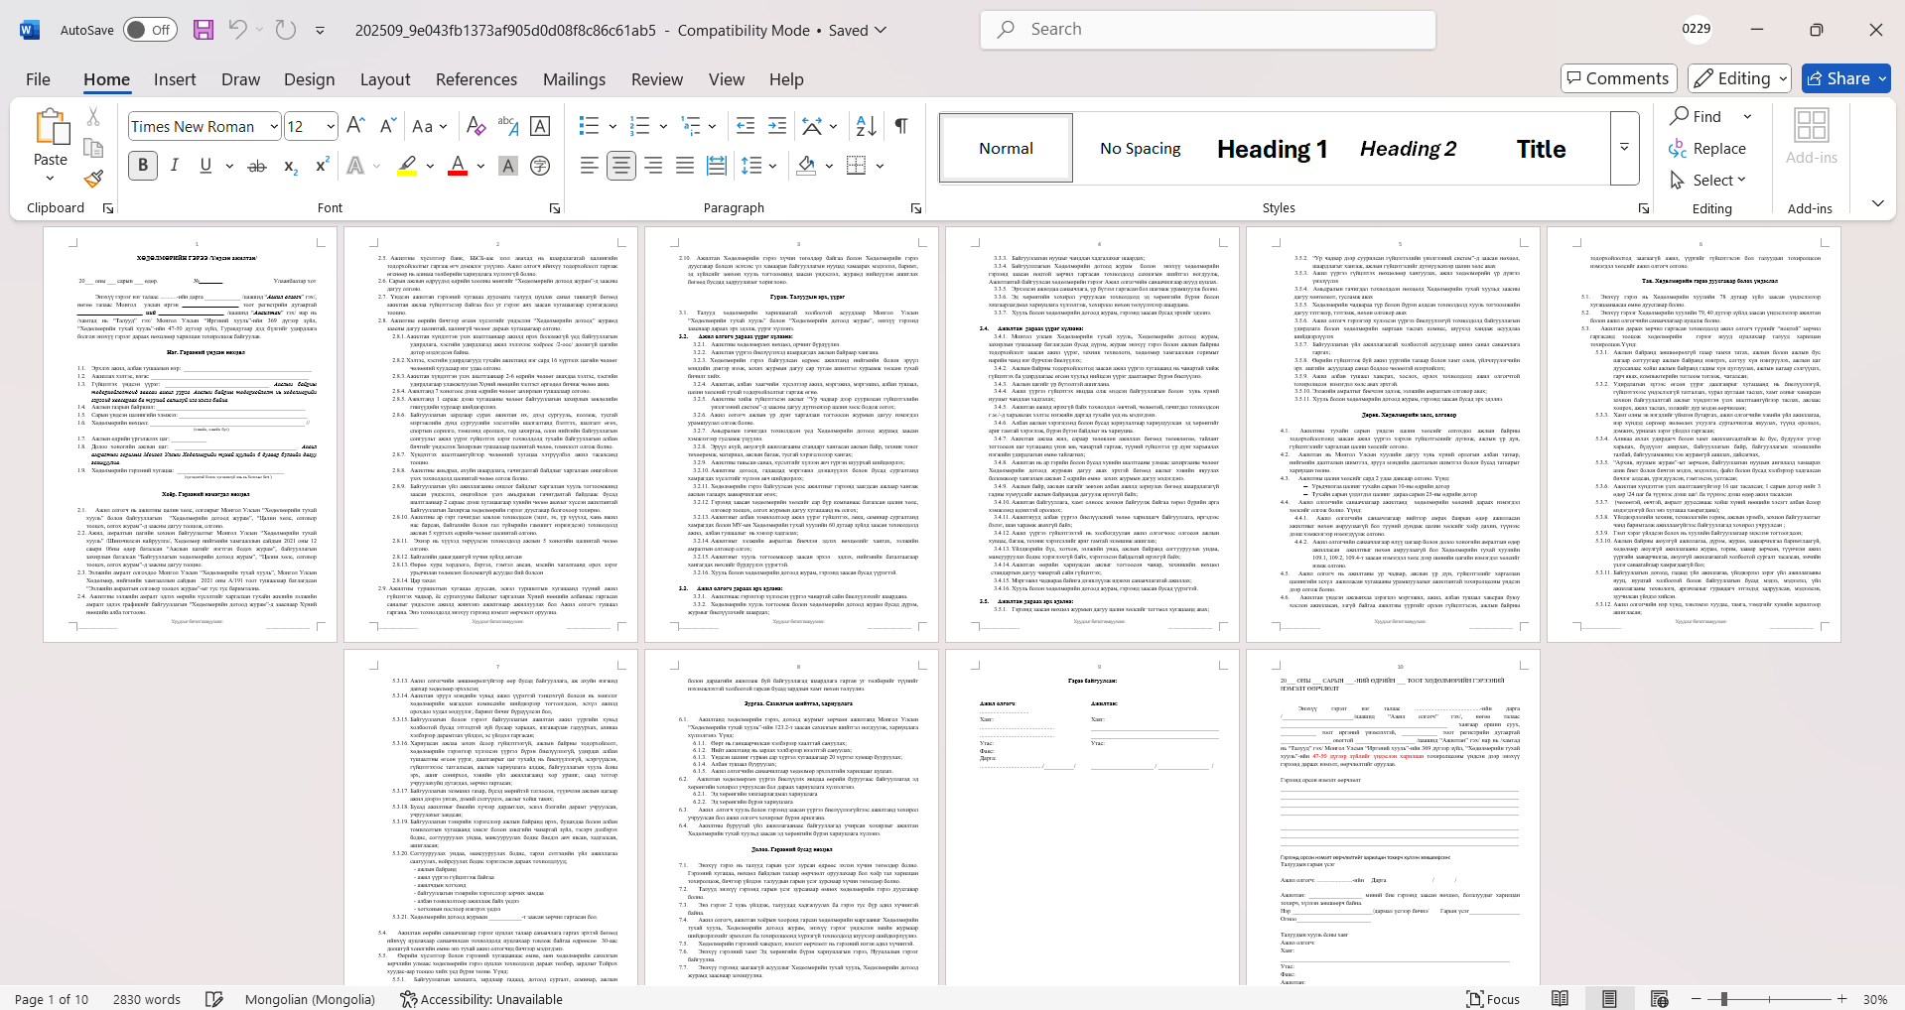Toggle Print Layout view
The width and height of the screenshot is (1905, 1010).
click(x=1609, y=999)
